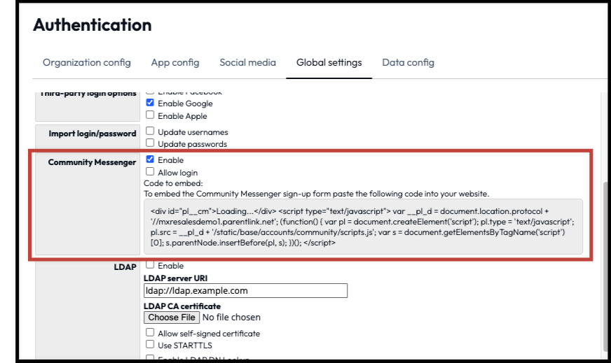Go to the Social media tab
Viewport: 611px width, 363px height.
click(x=247, y=63)
